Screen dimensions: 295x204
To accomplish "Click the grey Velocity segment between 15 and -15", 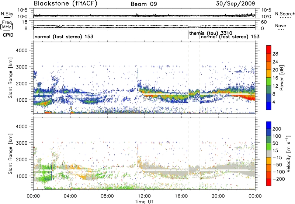I will 269,154.
